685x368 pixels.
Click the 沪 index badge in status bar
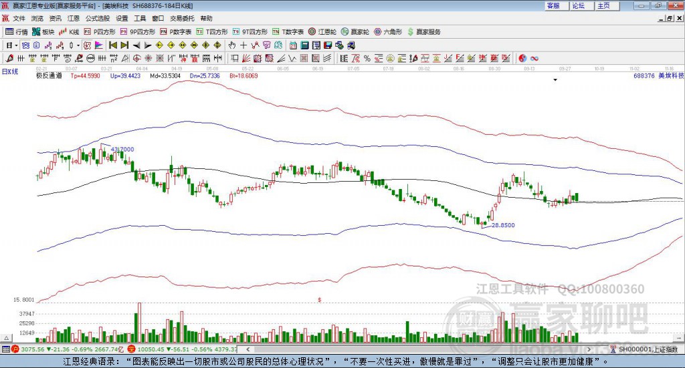coord(15,349)
